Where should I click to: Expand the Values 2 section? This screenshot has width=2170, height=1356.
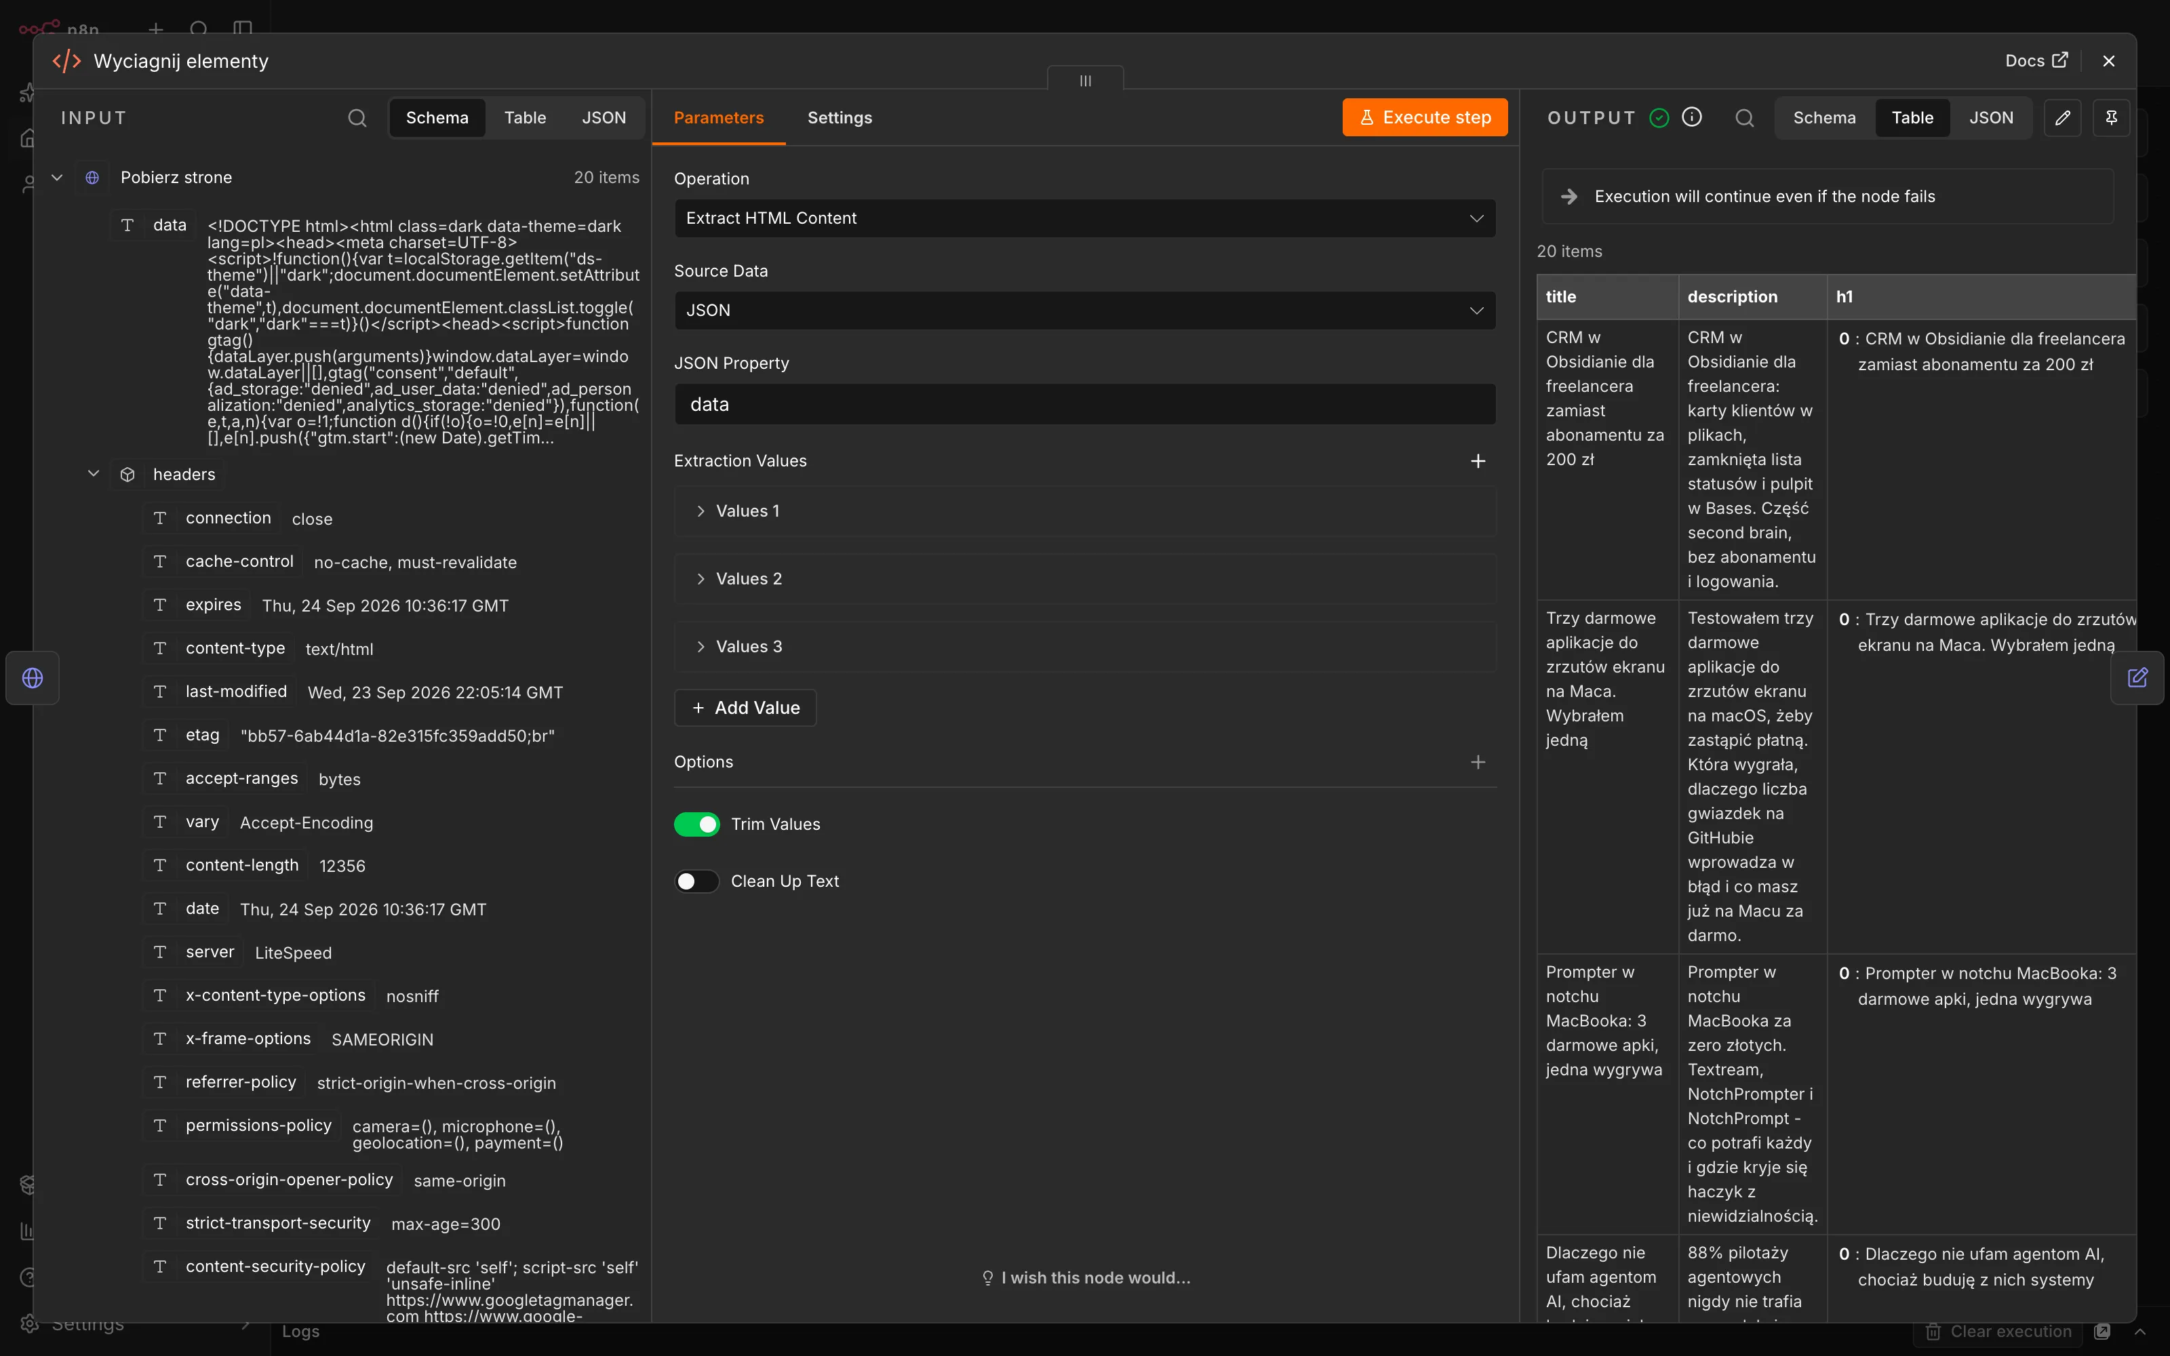[1084, 579]
